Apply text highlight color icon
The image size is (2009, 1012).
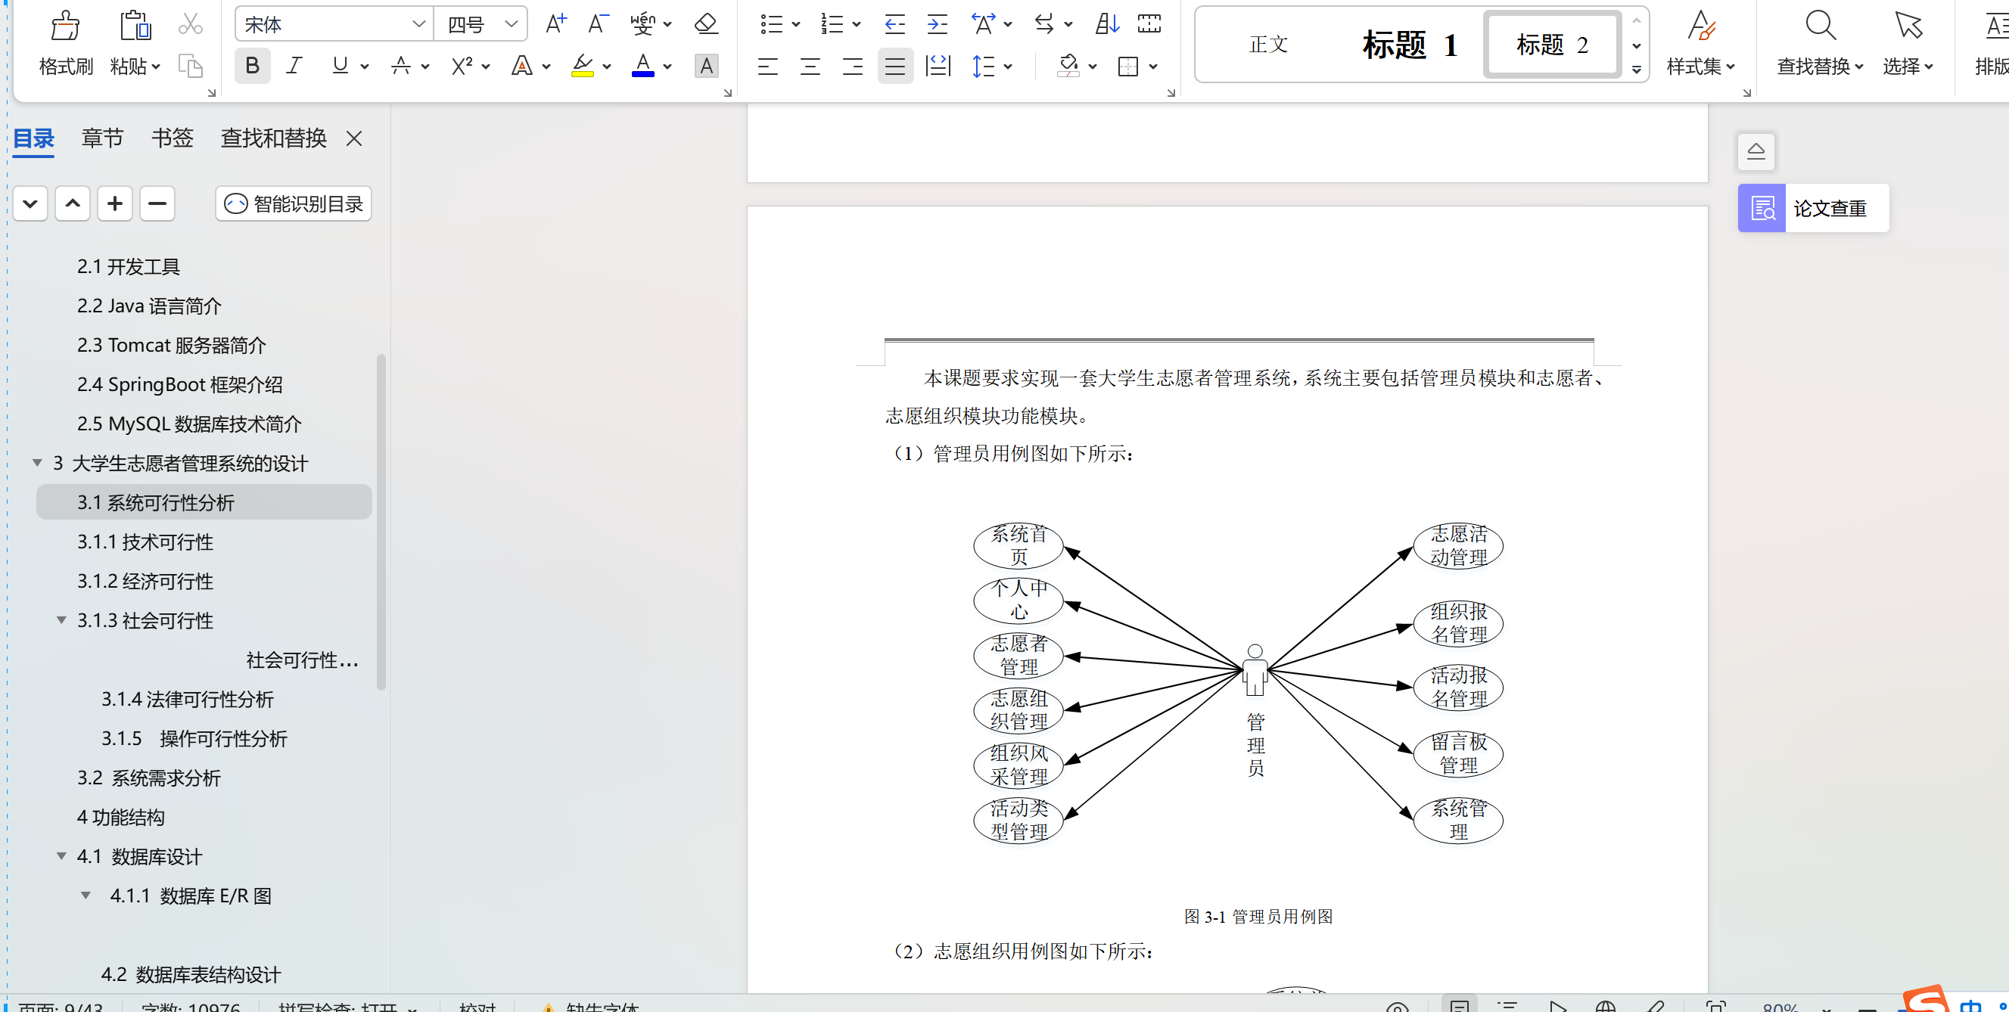tap(583, 67)
